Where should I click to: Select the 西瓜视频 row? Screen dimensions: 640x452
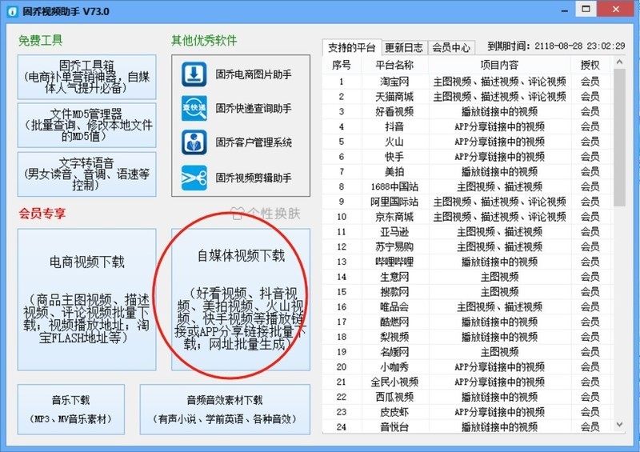coord(468,397)
